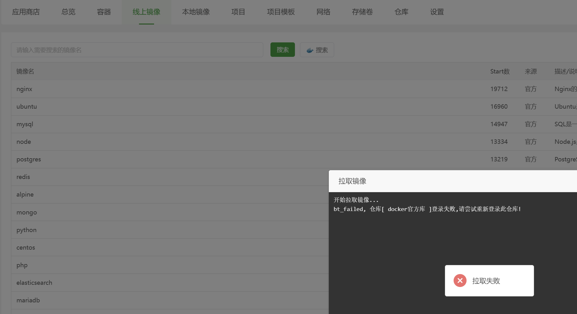Viewport: 577px width, 314px height.
Task: Select the php image row
Action: [x=170, y=265]
